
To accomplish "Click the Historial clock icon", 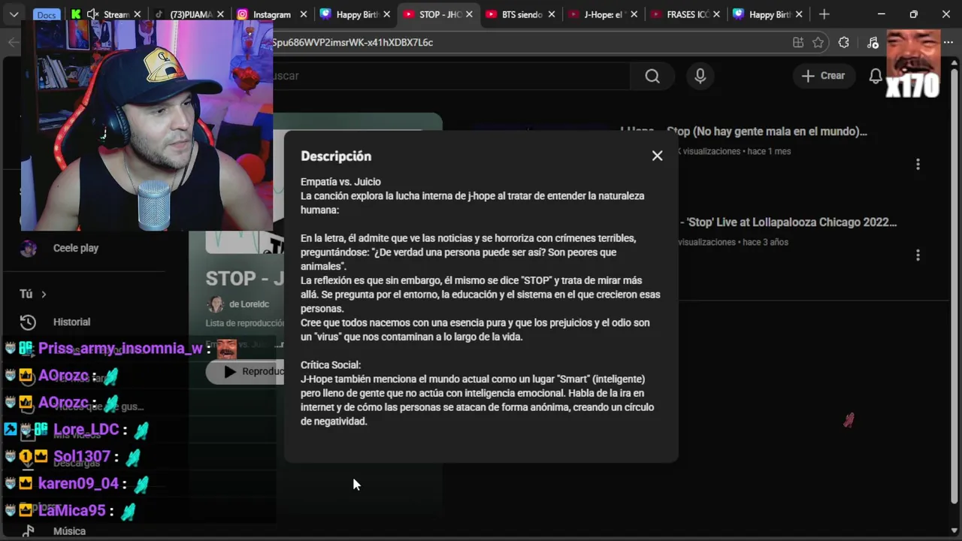I will (x=28, y=322).
